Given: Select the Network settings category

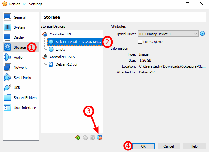Looking at the screenshot, I should pyautogui.click(x=20, y=68).
